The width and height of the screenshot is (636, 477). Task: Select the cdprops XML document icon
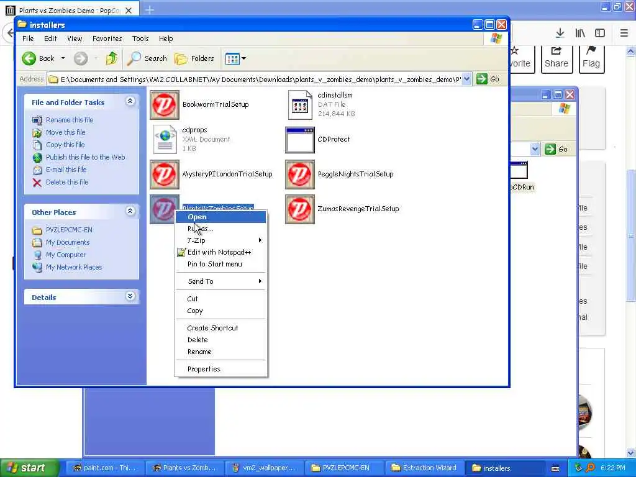pyautogui.click(x=165, y=140)
